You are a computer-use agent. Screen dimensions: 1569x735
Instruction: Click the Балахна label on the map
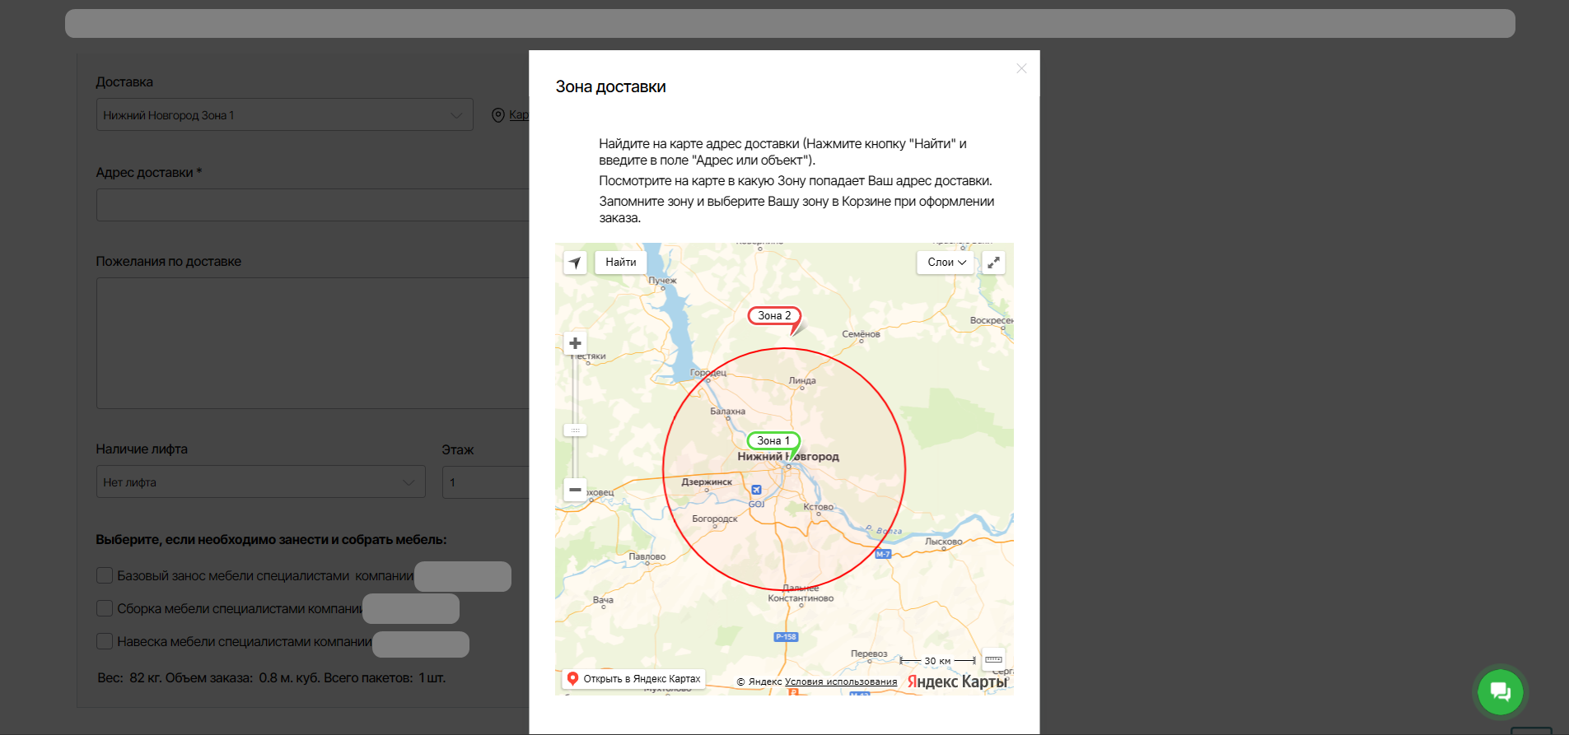728,412
